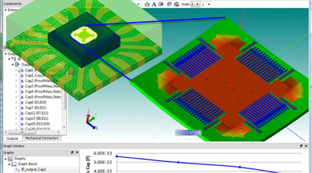The image size is (312, 173).
Task: Click the icon beside Cap12 (E7,E12)
Action: [x=22, y=113]
